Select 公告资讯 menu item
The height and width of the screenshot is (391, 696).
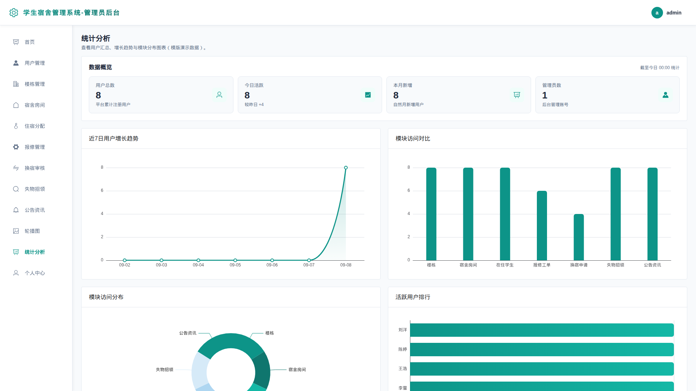[x=36, y=210]
